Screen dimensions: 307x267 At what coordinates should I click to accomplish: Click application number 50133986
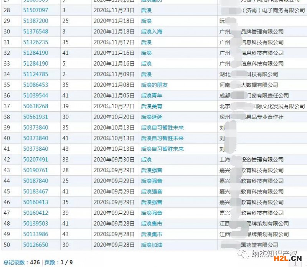(36, 234)
